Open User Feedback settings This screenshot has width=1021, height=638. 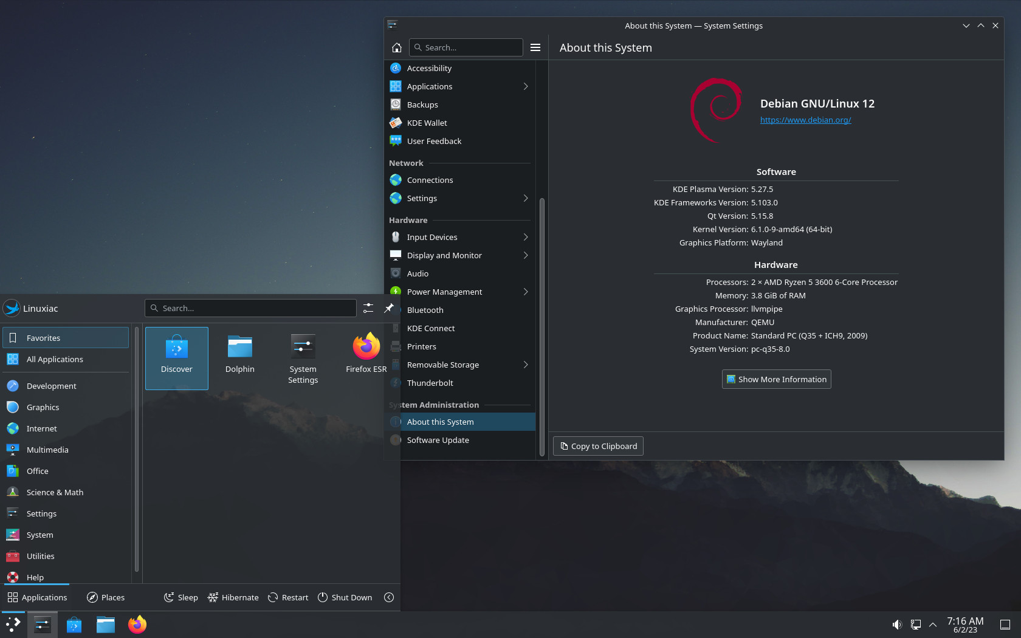point(460,141)
